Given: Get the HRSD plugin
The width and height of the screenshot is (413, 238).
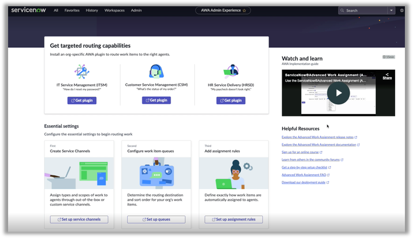Looking at the screenshot, I should (231, 100).
